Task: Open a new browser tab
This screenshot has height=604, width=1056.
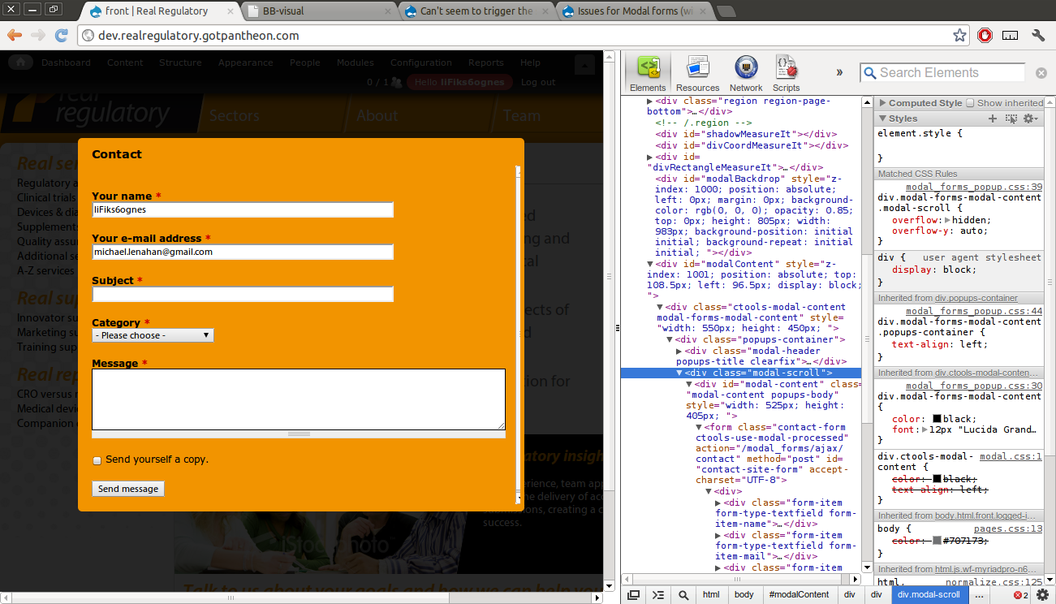Action: [726, 11]
